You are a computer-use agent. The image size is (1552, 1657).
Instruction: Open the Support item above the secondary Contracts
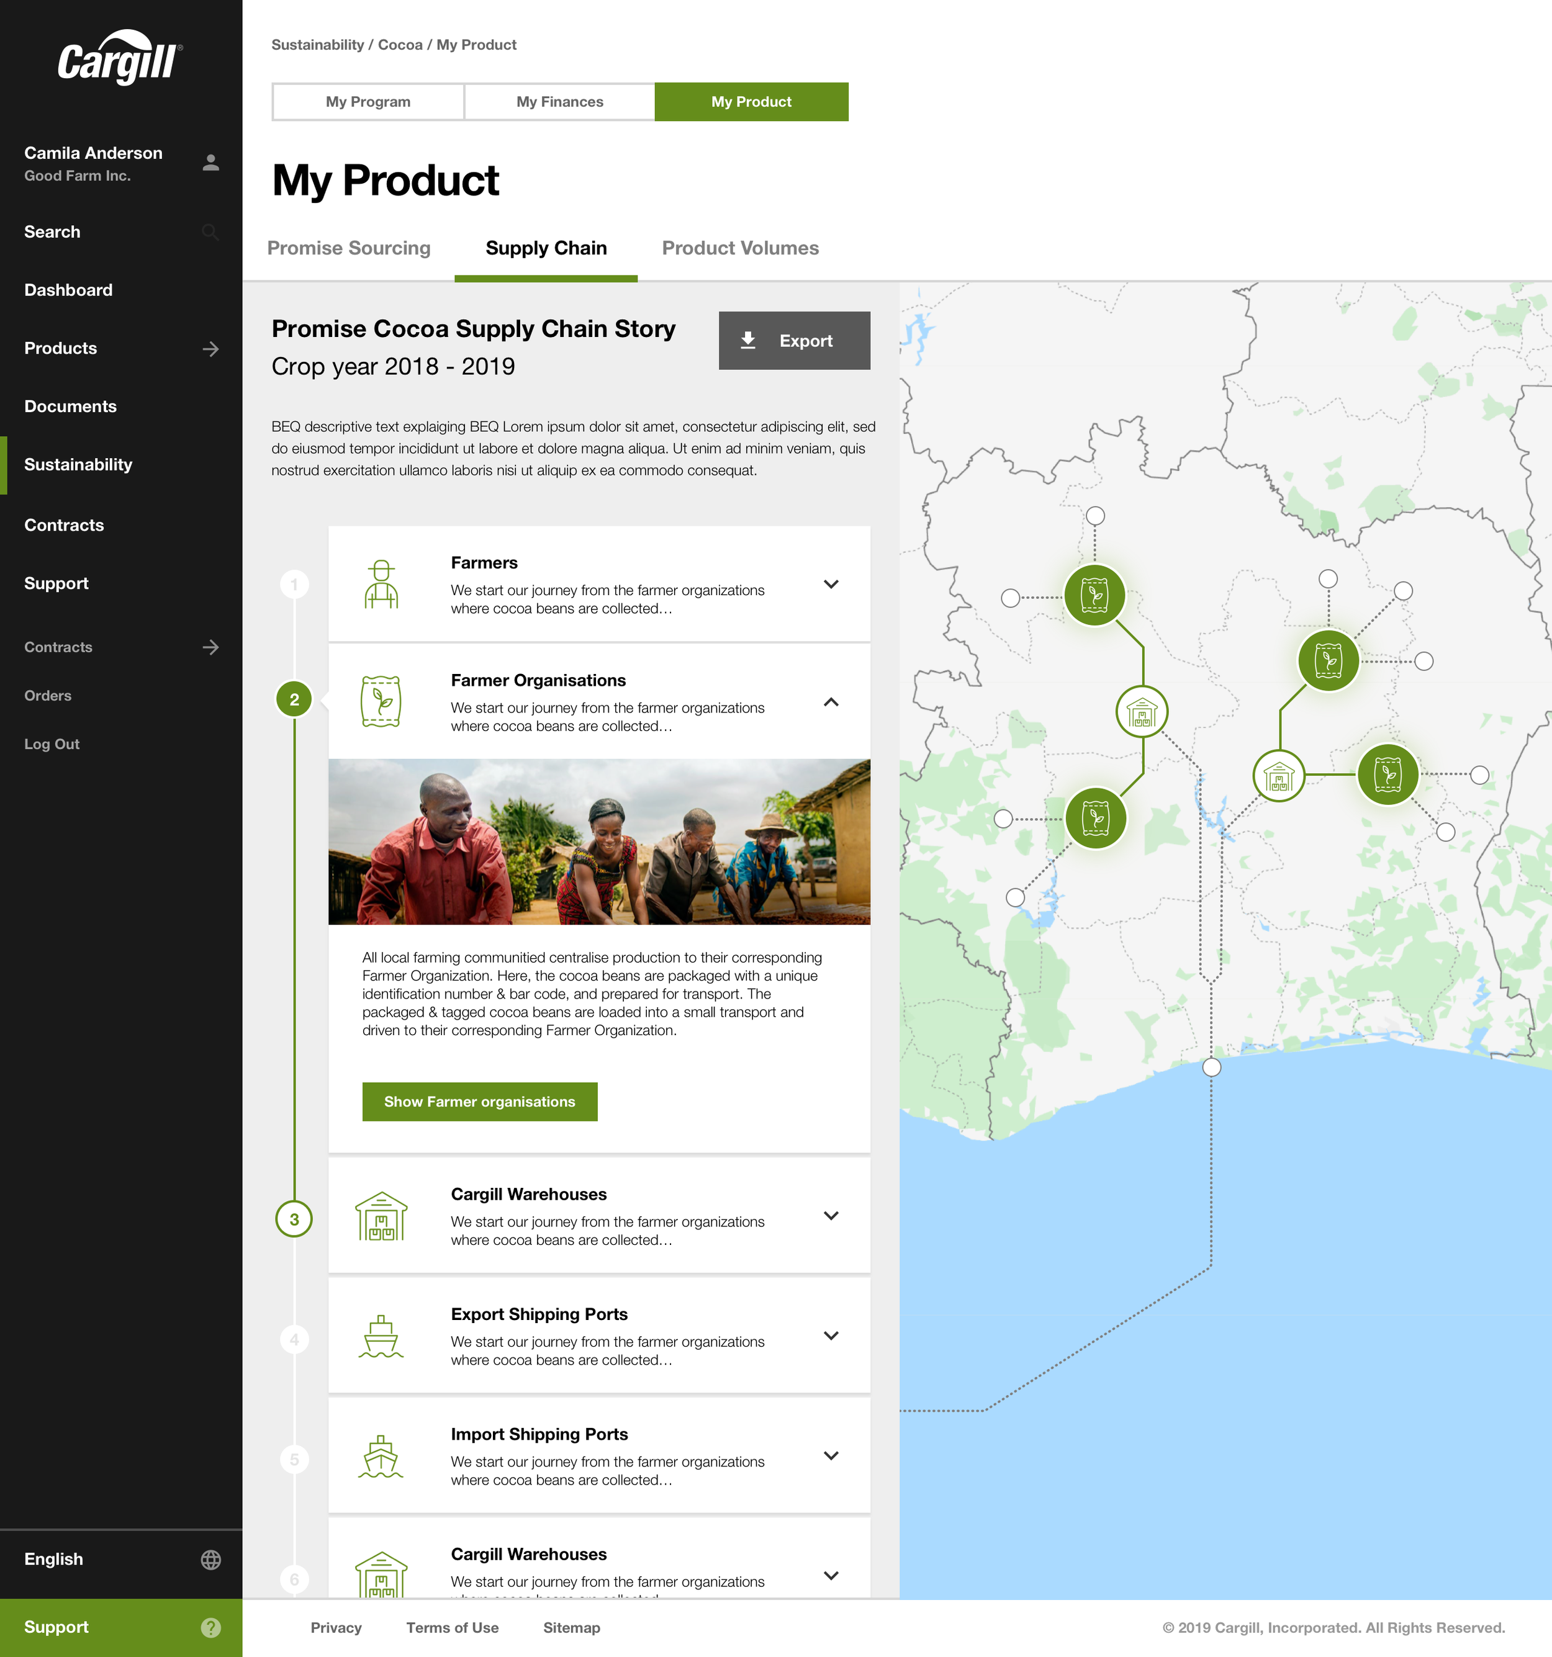56,583
